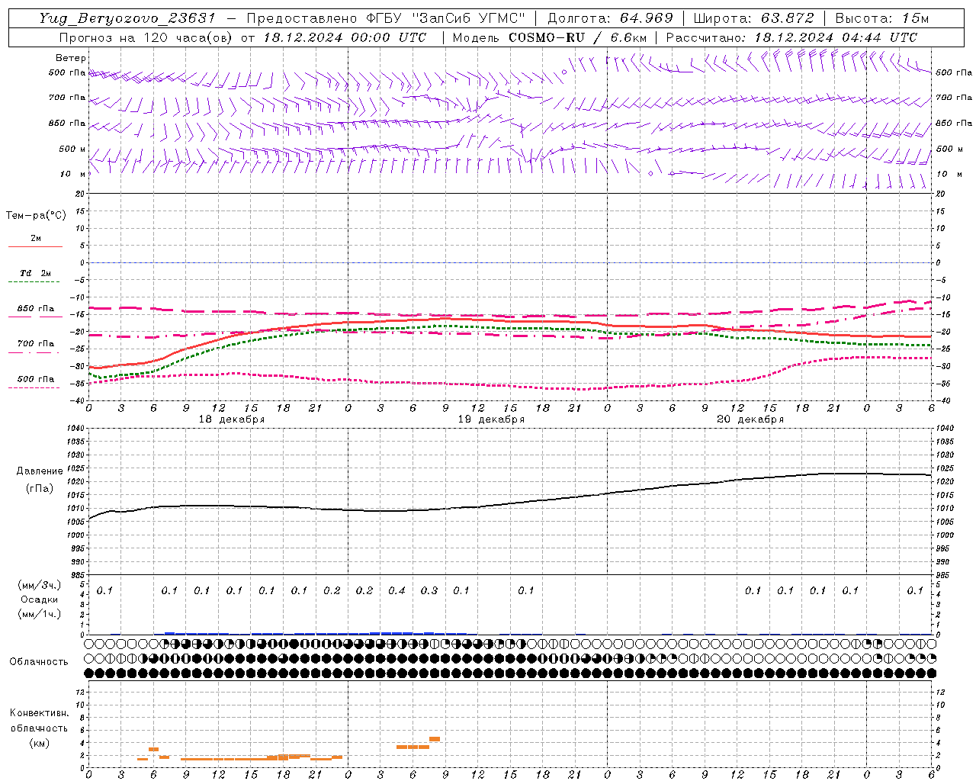Click the 18 декабря date label

tap(232, 419)
